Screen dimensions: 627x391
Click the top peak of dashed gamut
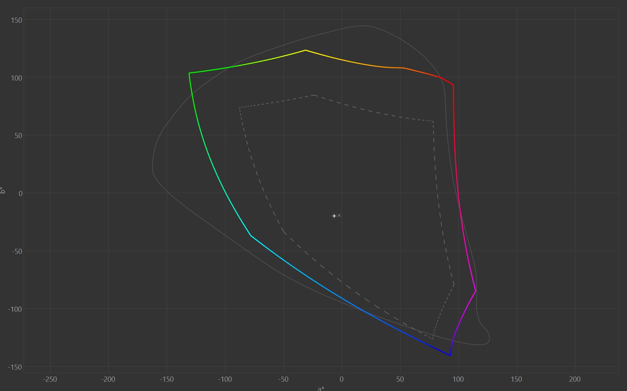[314, 95]
